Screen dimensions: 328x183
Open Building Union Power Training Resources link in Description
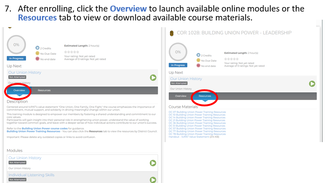(33, 131)
